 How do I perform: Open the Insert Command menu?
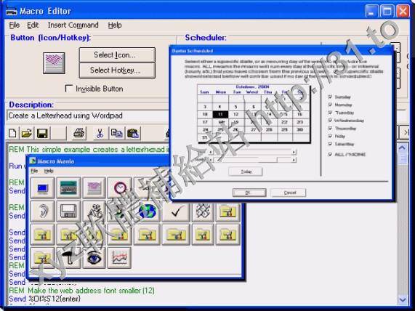[x=73, y=25]
